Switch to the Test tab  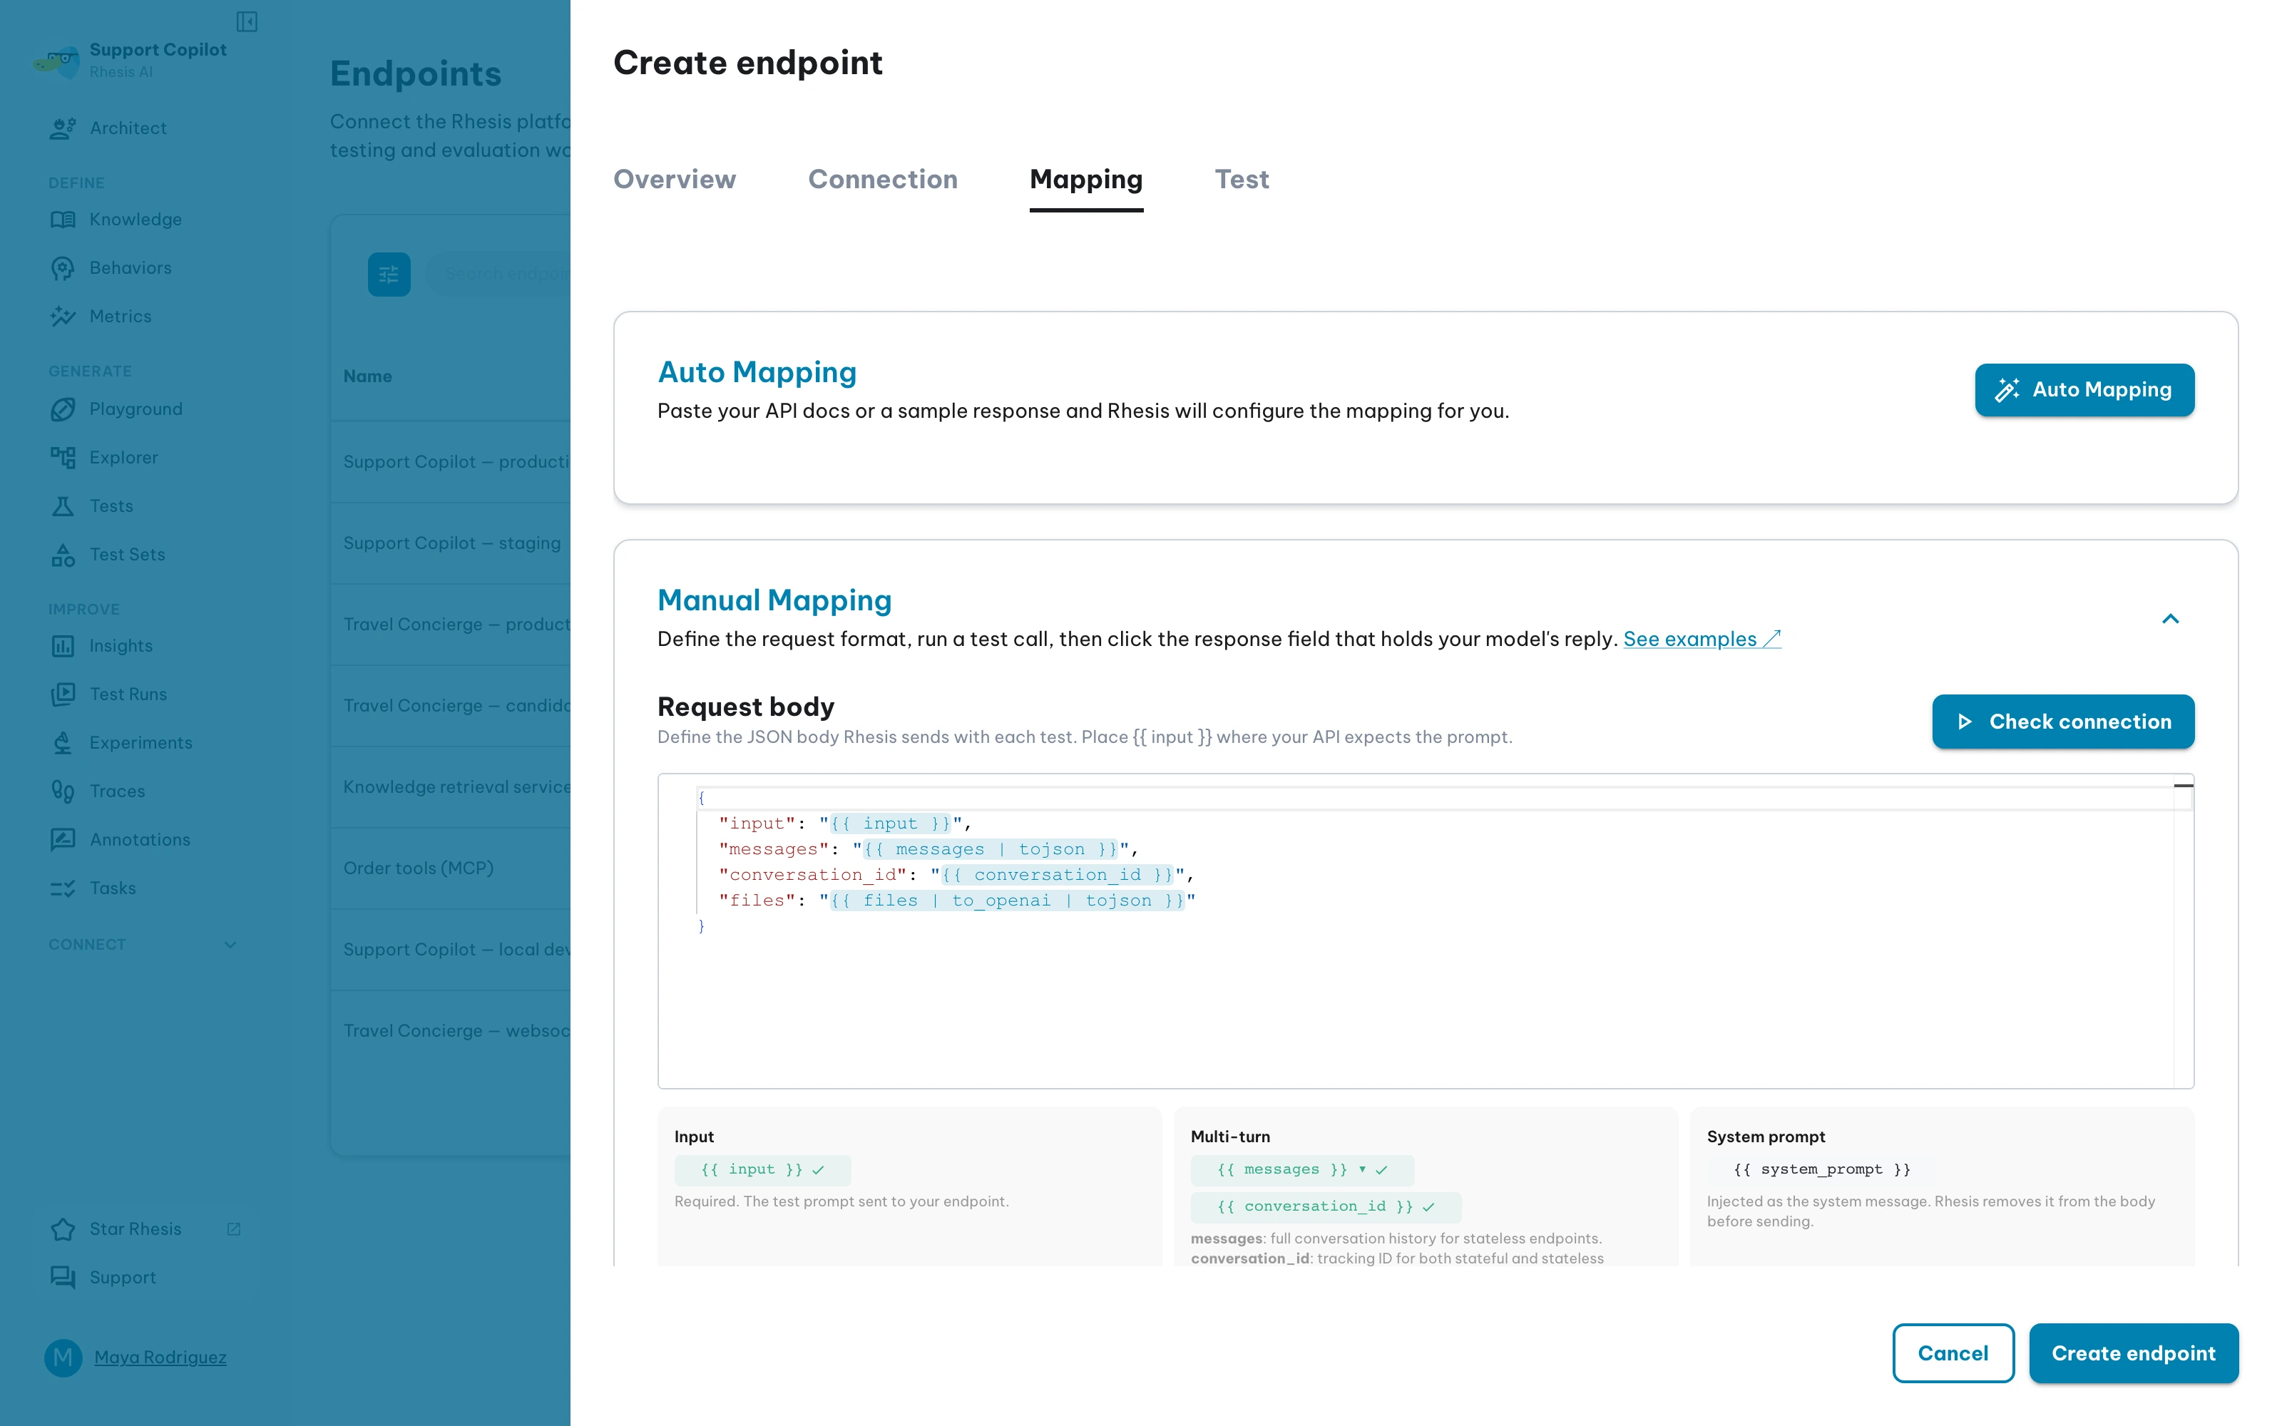coord(1241,179)
